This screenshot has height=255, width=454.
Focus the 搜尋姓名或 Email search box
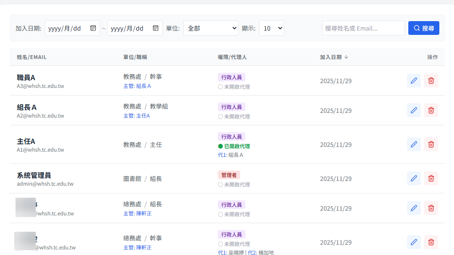(363, 28)
